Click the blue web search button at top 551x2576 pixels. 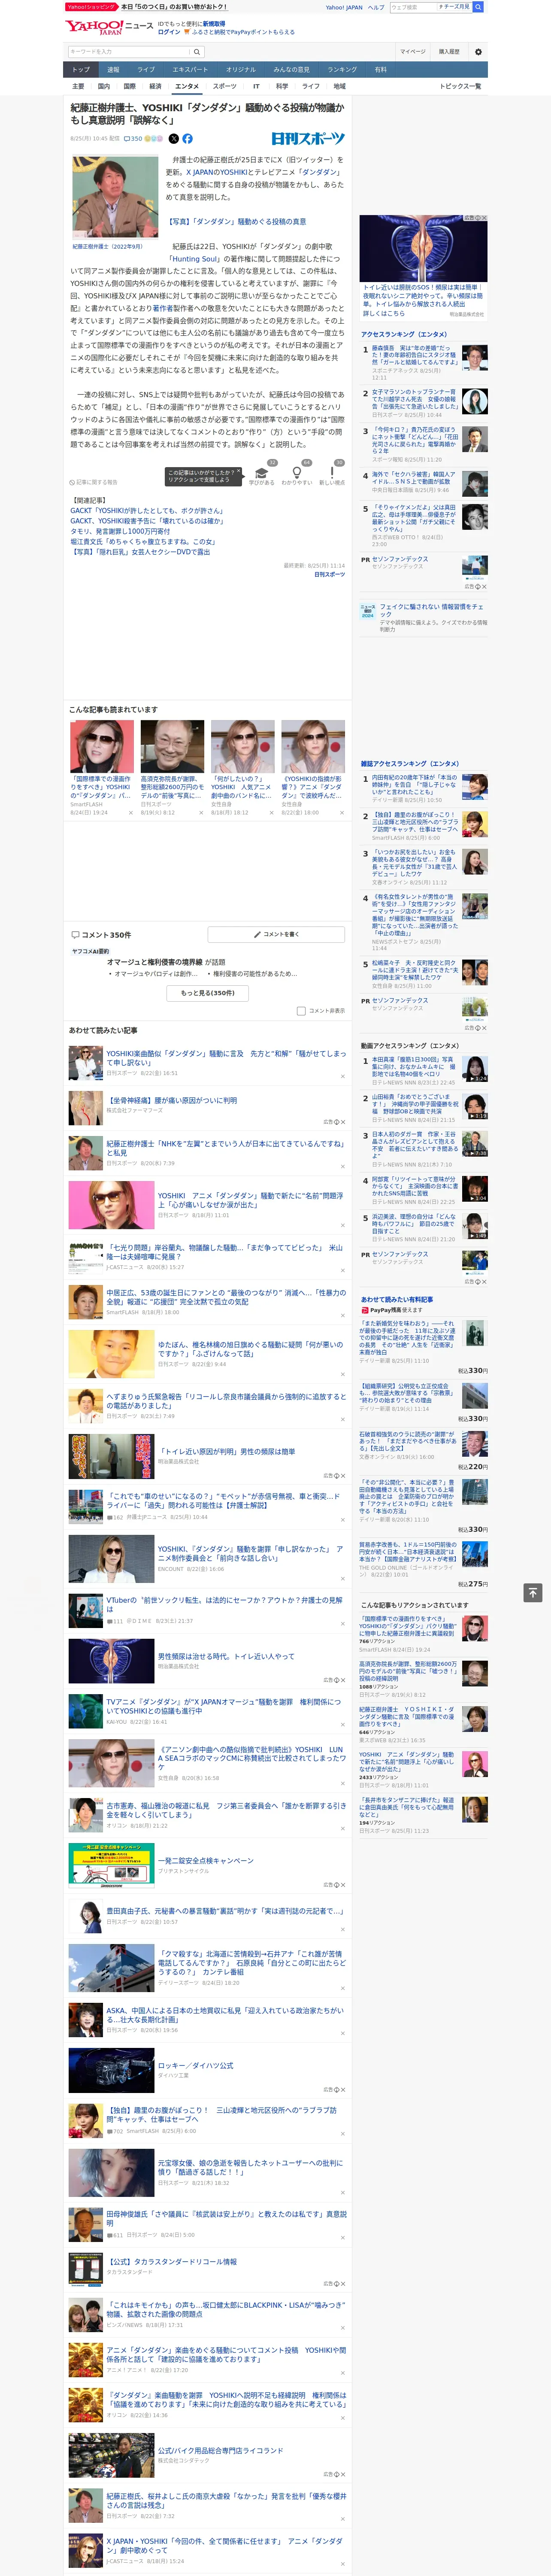pos(478,7)
